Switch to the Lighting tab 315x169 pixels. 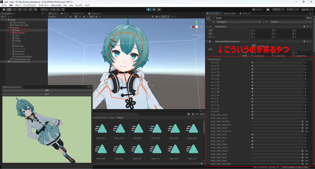(245, 13)
